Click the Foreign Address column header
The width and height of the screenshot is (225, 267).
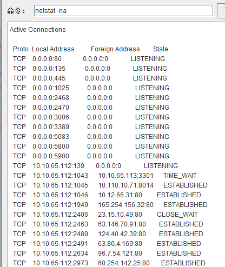tap(115, 49)
